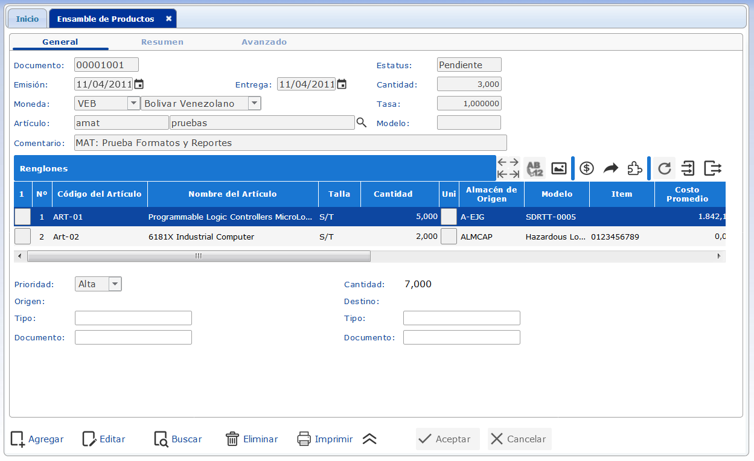754x461 pixels.
Task: Open the puzzle piece icon
Action: point(634,168)
